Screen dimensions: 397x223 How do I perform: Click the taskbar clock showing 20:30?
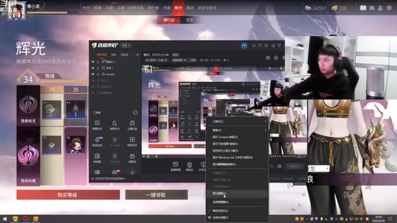click(378, 219)
